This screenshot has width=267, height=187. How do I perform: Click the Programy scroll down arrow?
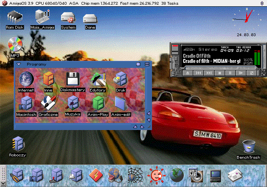tap(148, 120)
